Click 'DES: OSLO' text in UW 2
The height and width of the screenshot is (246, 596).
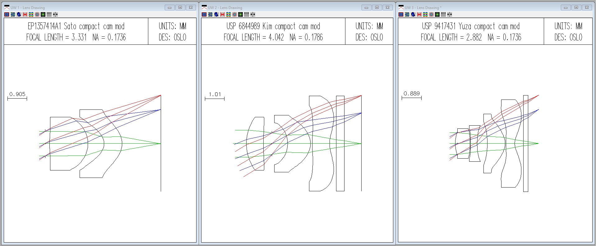369,37
